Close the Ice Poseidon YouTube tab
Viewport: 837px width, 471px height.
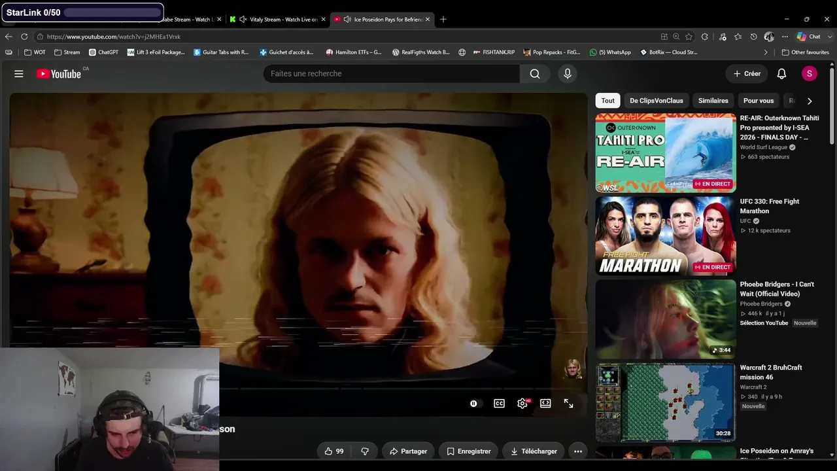coord(428,20)
